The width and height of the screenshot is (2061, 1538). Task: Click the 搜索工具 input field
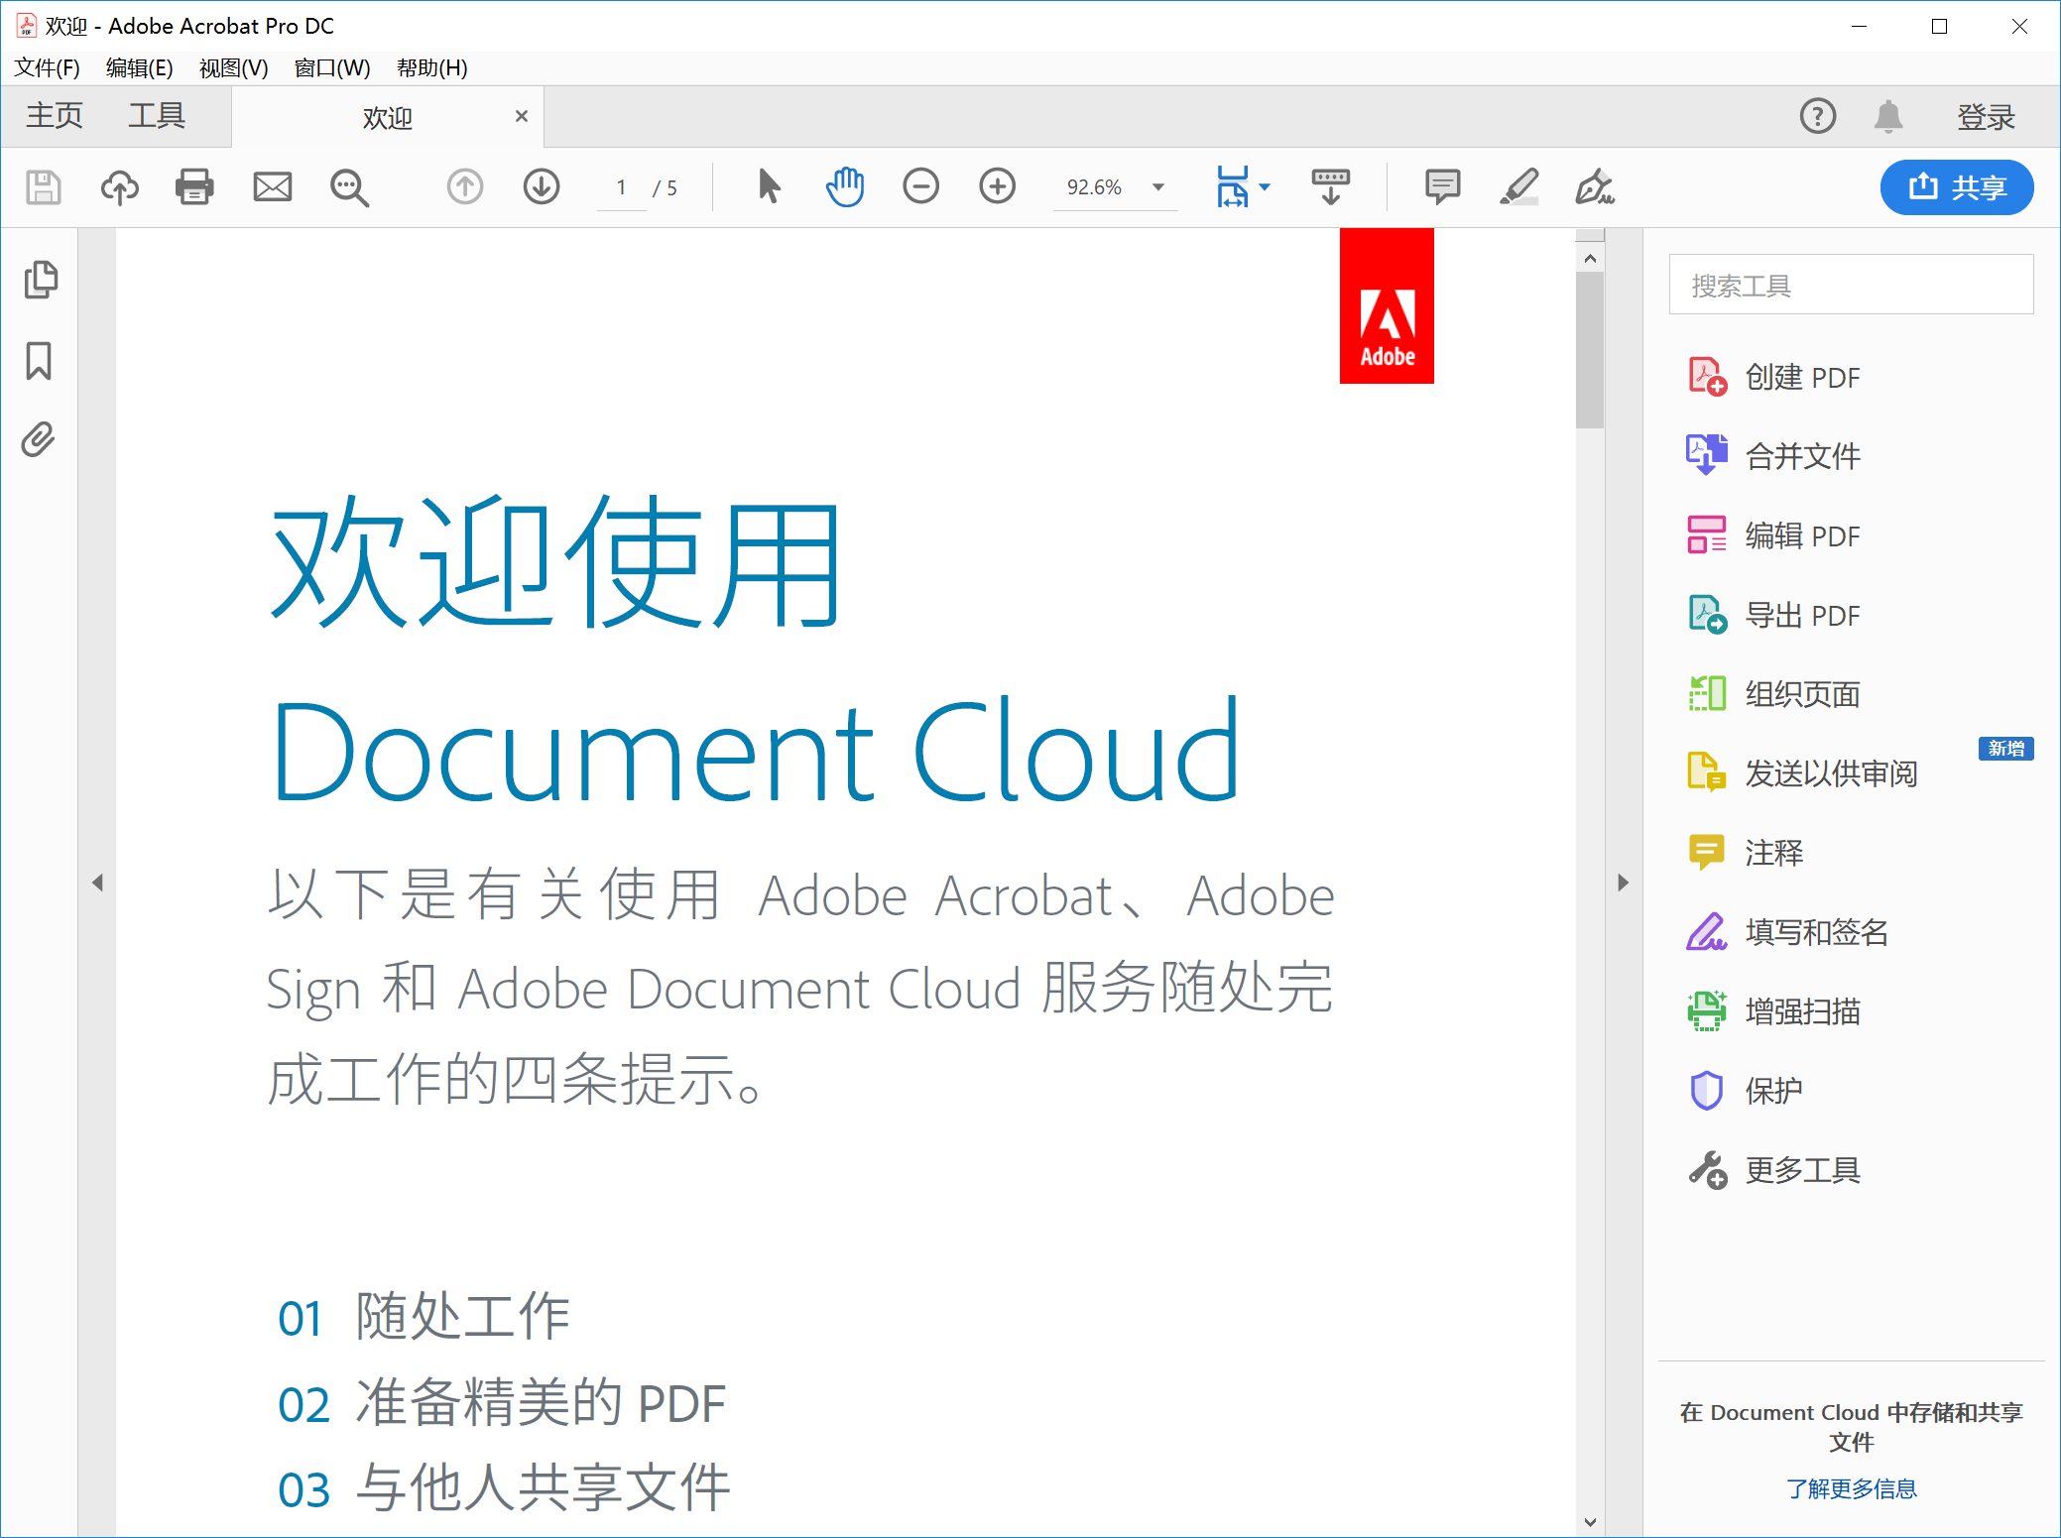pyautogui.click(x=1855, y=288)
